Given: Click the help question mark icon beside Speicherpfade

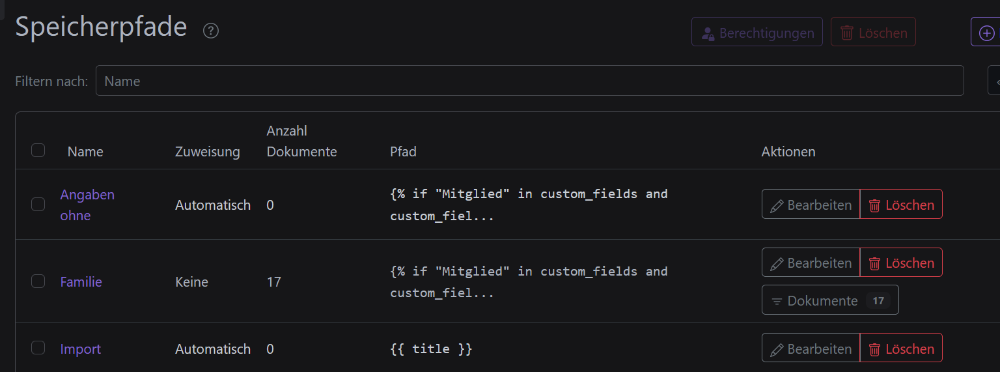Looking at the screenshot, I should point(210,31).
